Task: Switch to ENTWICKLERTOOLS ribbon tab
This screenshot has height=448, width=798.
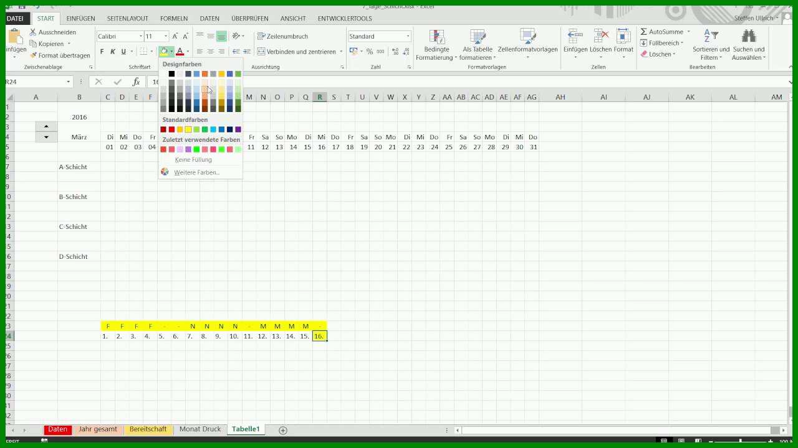Action: (345, 19)
